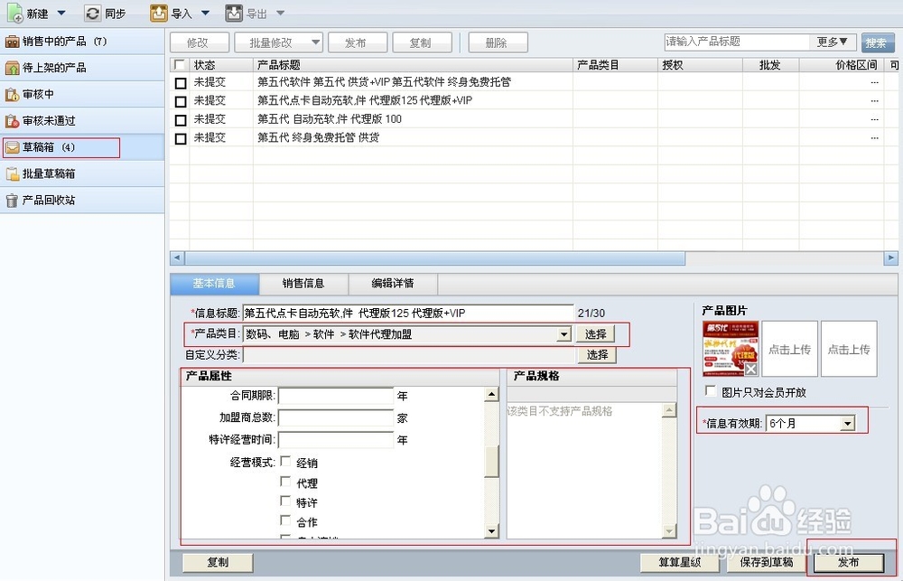Click the 导出 export icon

[x=234, y=13]
